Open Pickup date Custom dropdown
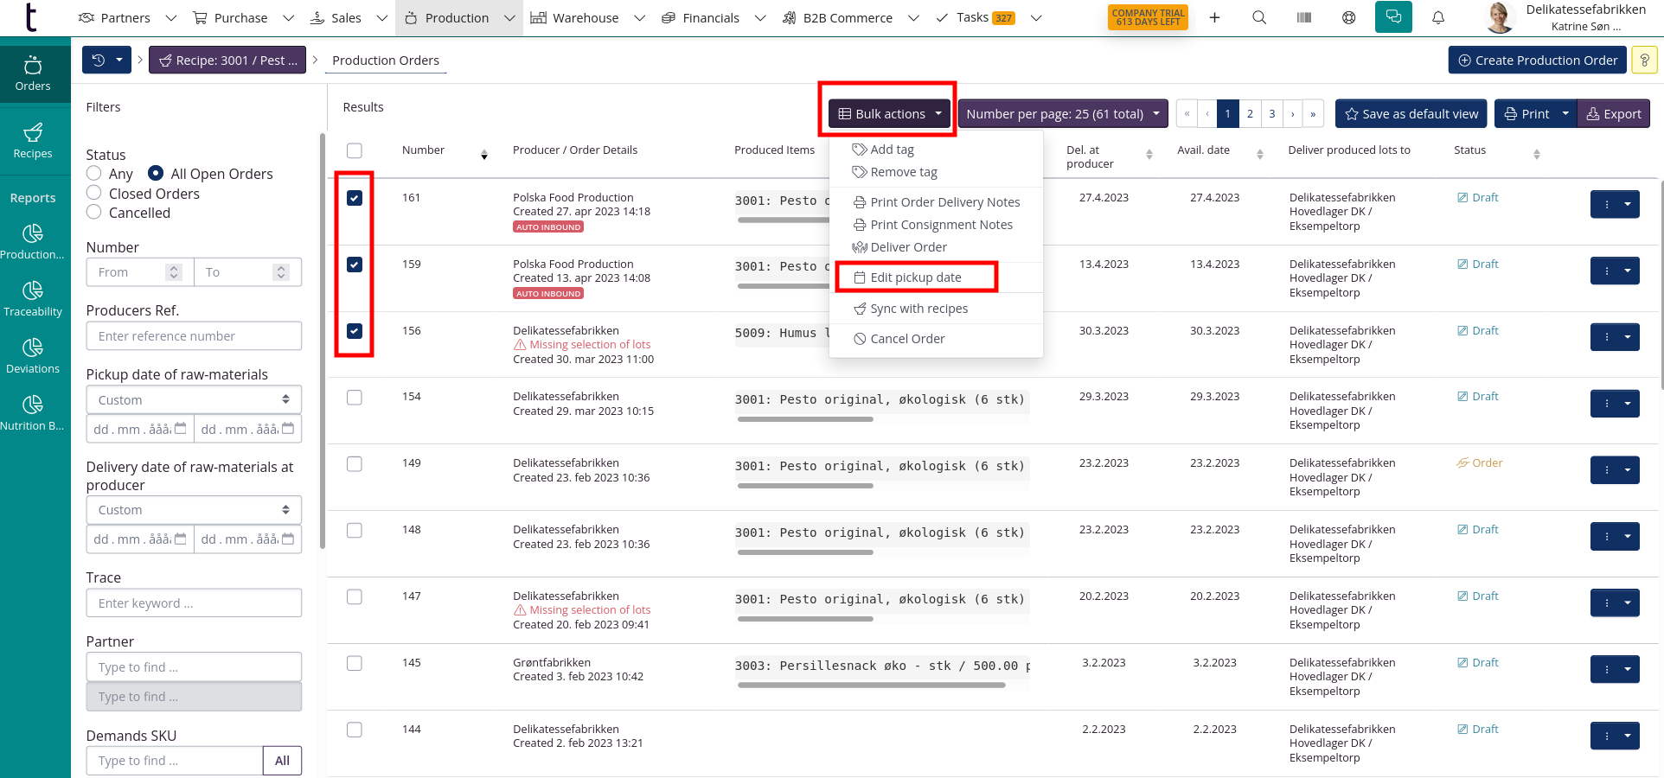1664x778 pixels. click(x=194, y=400)
